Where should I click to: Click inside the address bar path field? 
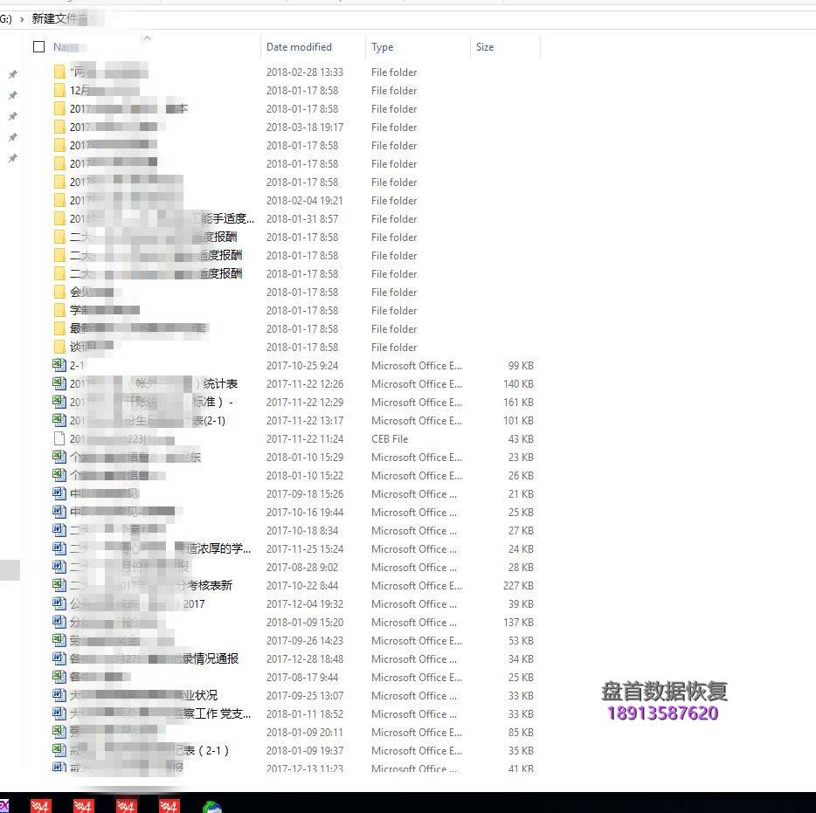coord(349,17)
